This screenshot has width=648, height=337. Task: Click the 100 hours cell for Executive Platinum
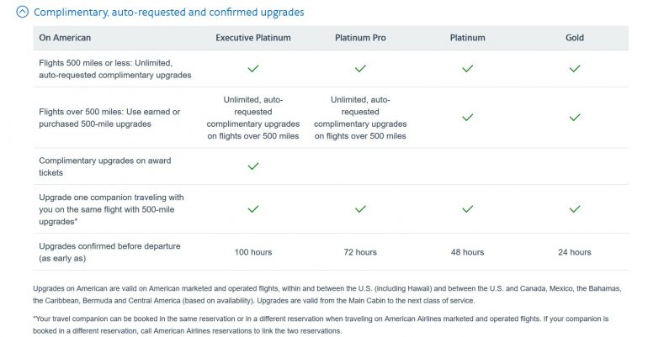[252, 252]
